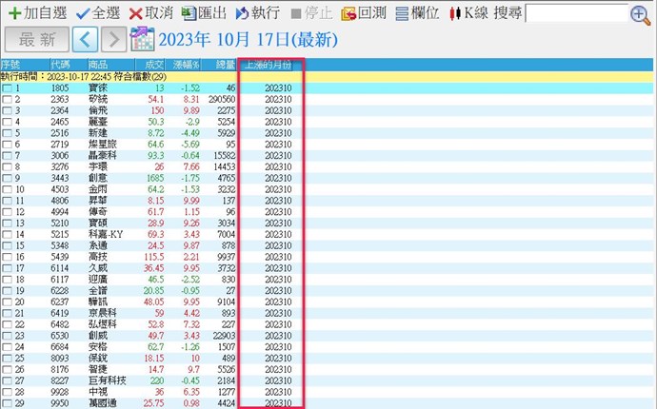Viewport: 657px width, 409px height.
Task: Click the 最新 latest button
Action: pos(37,39)
